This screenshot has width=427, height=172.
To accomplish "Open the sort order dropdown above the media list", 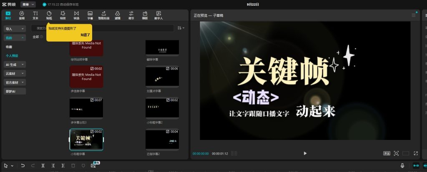I will click(181, 28).
